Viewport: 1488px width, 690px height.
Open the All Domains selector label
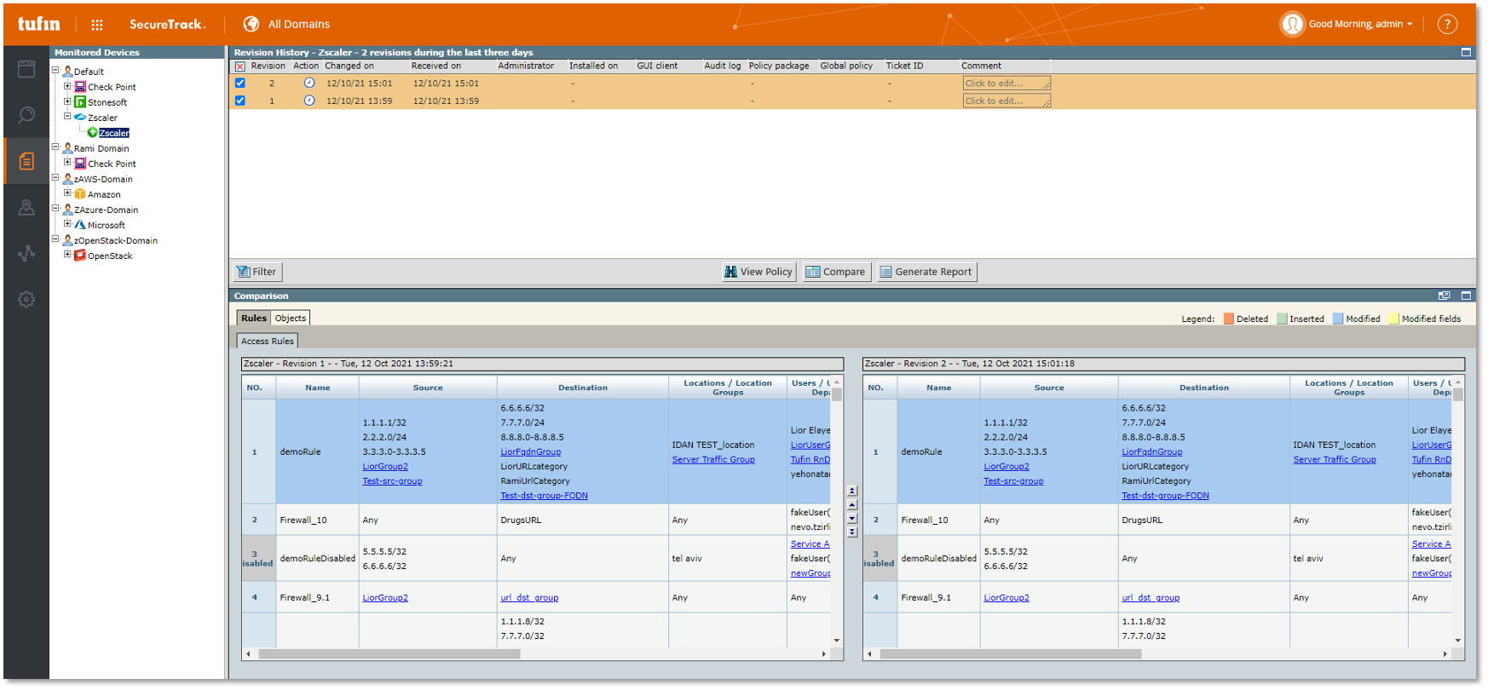(299, 24)
